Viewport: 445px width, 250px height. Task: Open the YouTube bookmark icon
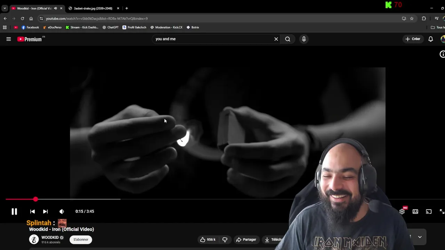(x=16, y=27)
